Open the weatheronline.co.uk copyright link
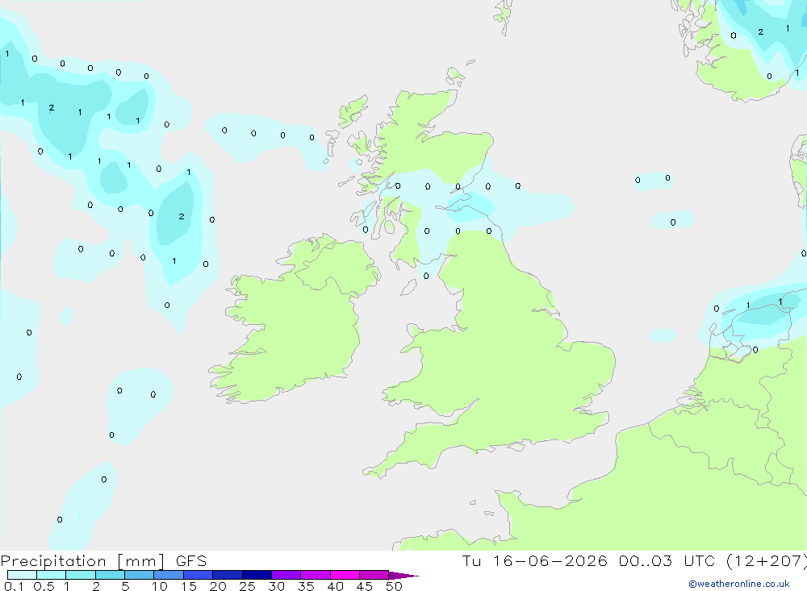This screenshot has height=591, width=807. (739, 584)
